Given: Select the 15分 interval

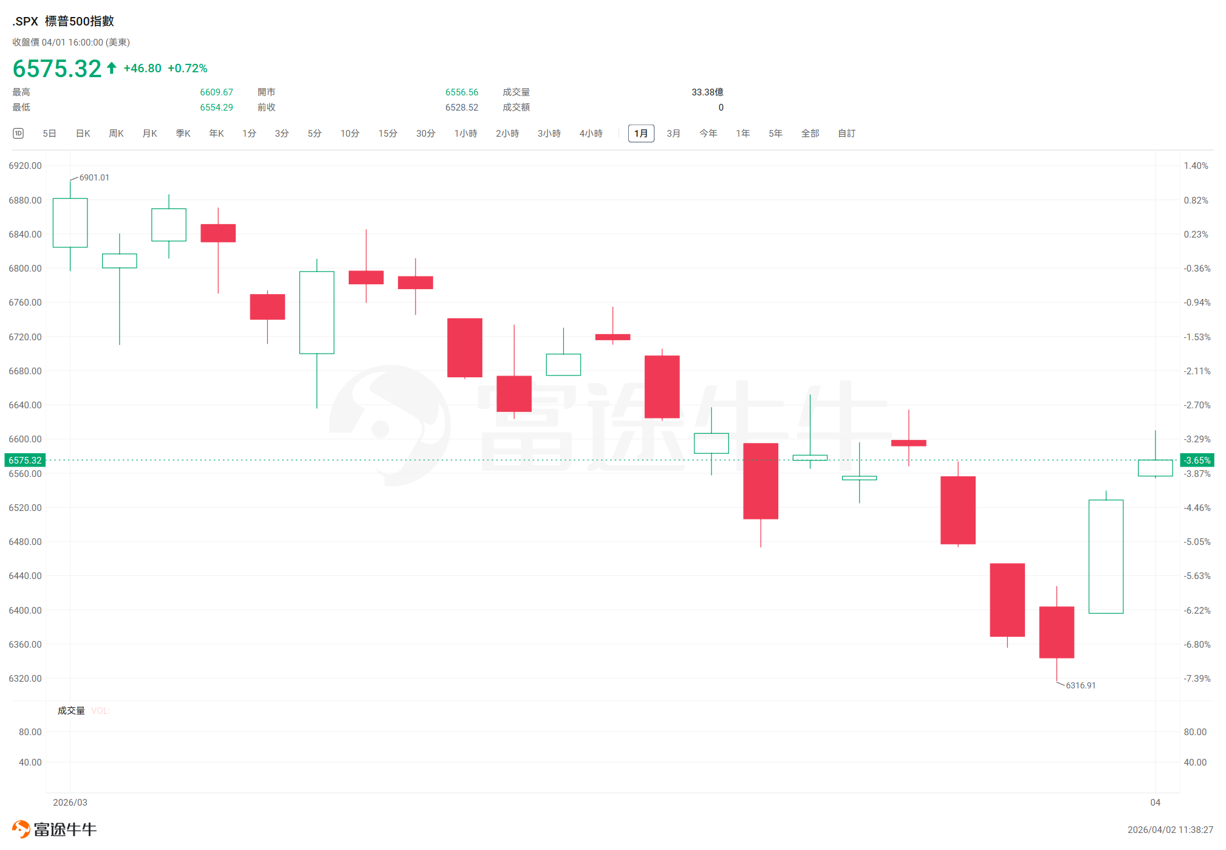Looking at the screenshot, I should tap(388, 133).
